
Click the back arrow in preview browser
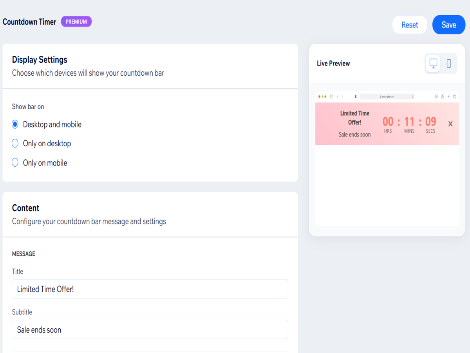coord(338,96)
